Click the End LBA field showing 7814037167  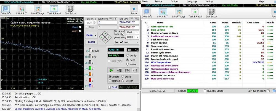[129, 23]
